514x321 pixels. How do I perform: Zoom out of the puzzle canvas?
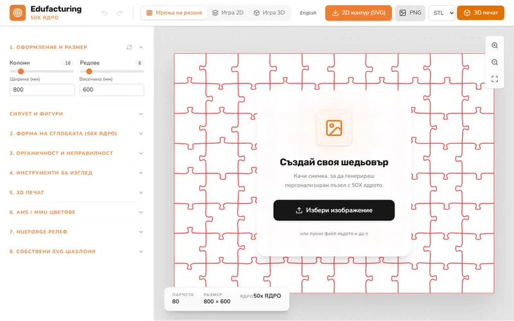pyautogui.click(x=495, y=62)
